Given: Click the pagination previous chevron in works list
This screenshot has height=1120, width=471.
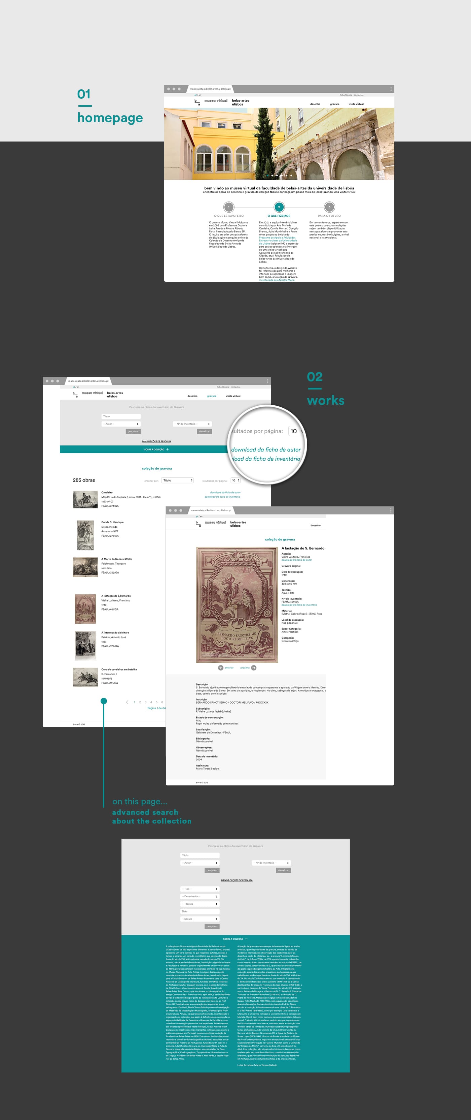Looking at the screenshot, I should [x=127, y=702].
